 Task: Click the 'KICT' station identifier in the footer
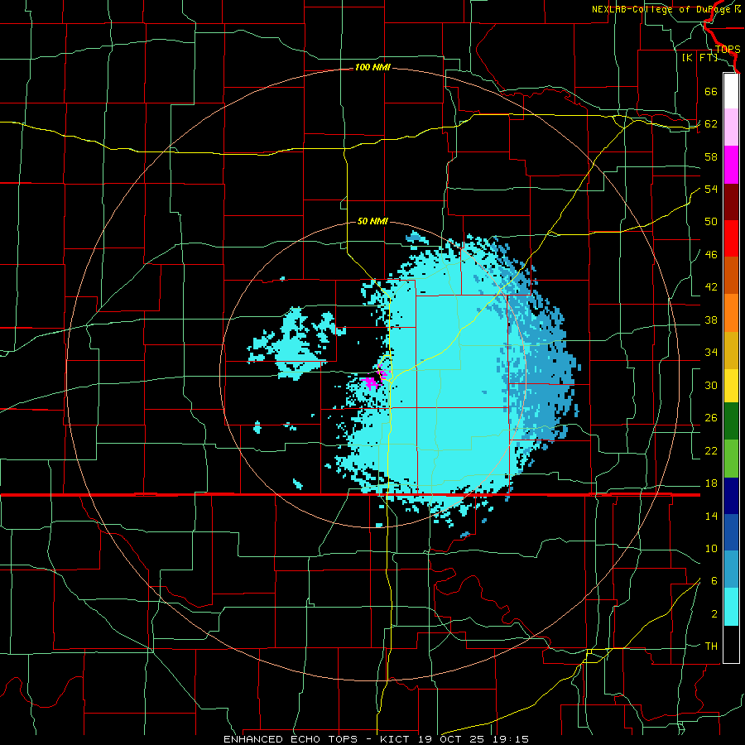coord(397,739)
